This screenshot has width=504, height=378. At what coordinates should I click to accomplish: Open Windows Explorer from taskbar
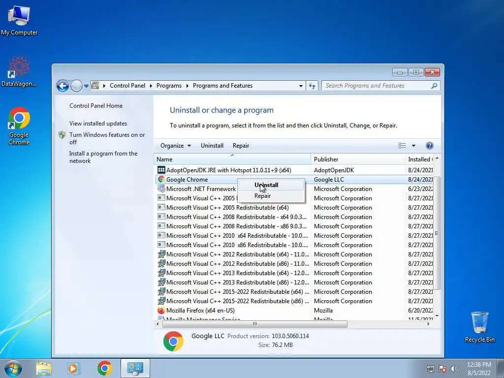[44, 369]
